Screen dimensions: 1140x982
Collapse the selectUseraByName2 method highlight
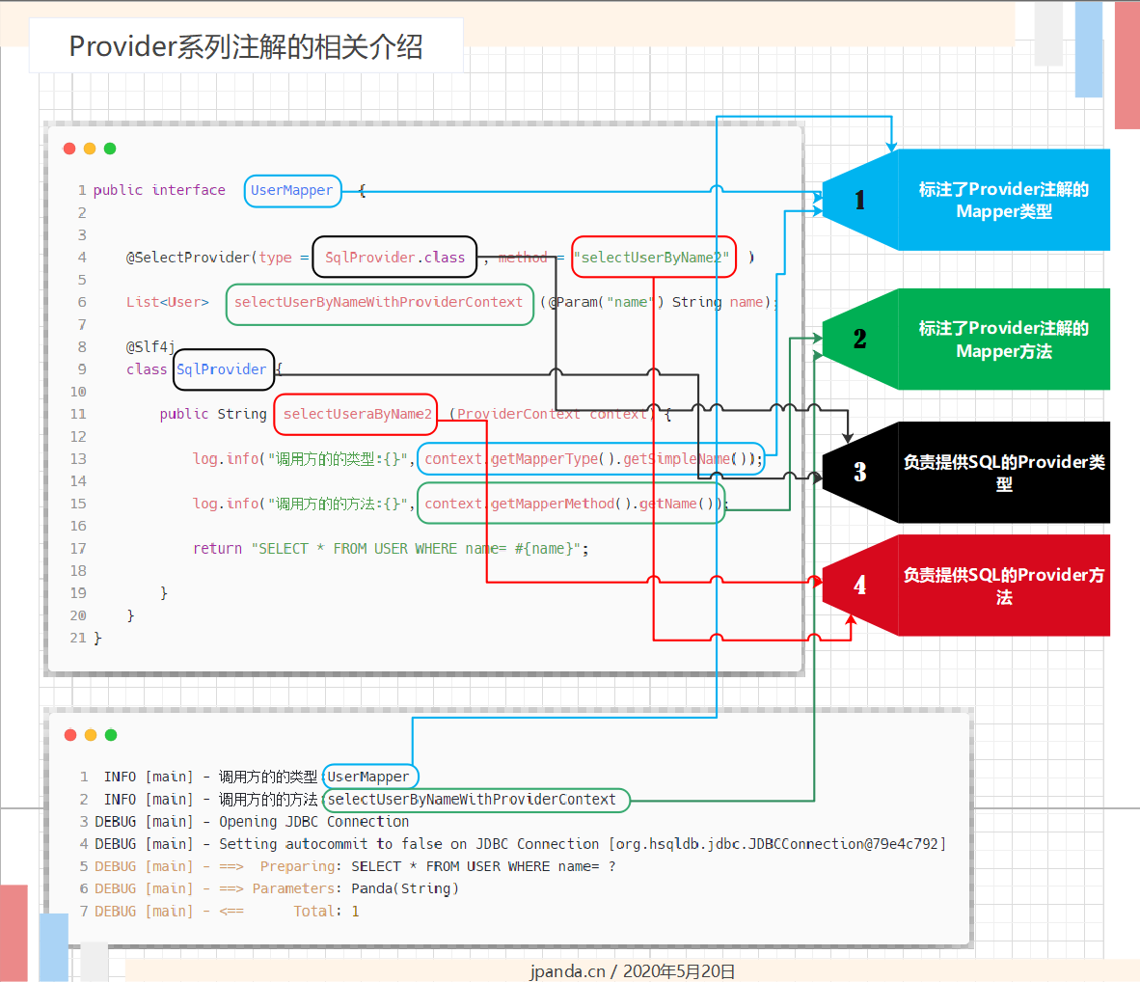(x=355, y=414)
